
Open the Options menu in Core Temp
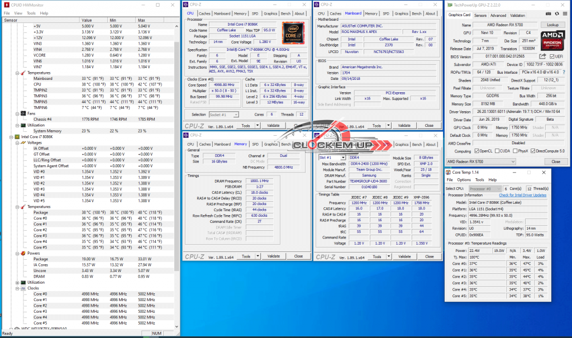(x=464, y=180)
